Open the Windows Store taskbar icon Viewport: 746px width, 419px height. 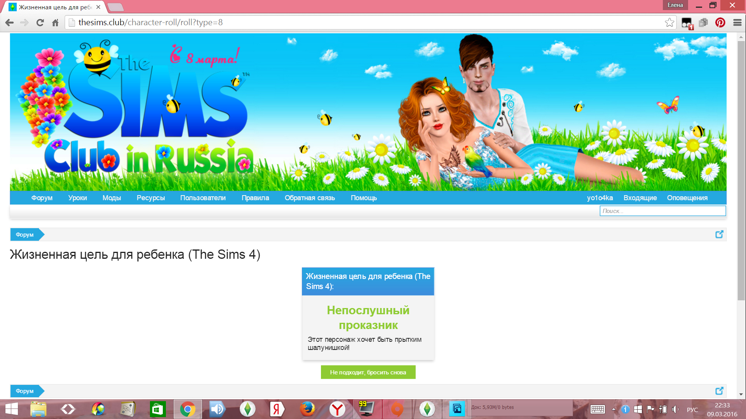tap(158, 409)
